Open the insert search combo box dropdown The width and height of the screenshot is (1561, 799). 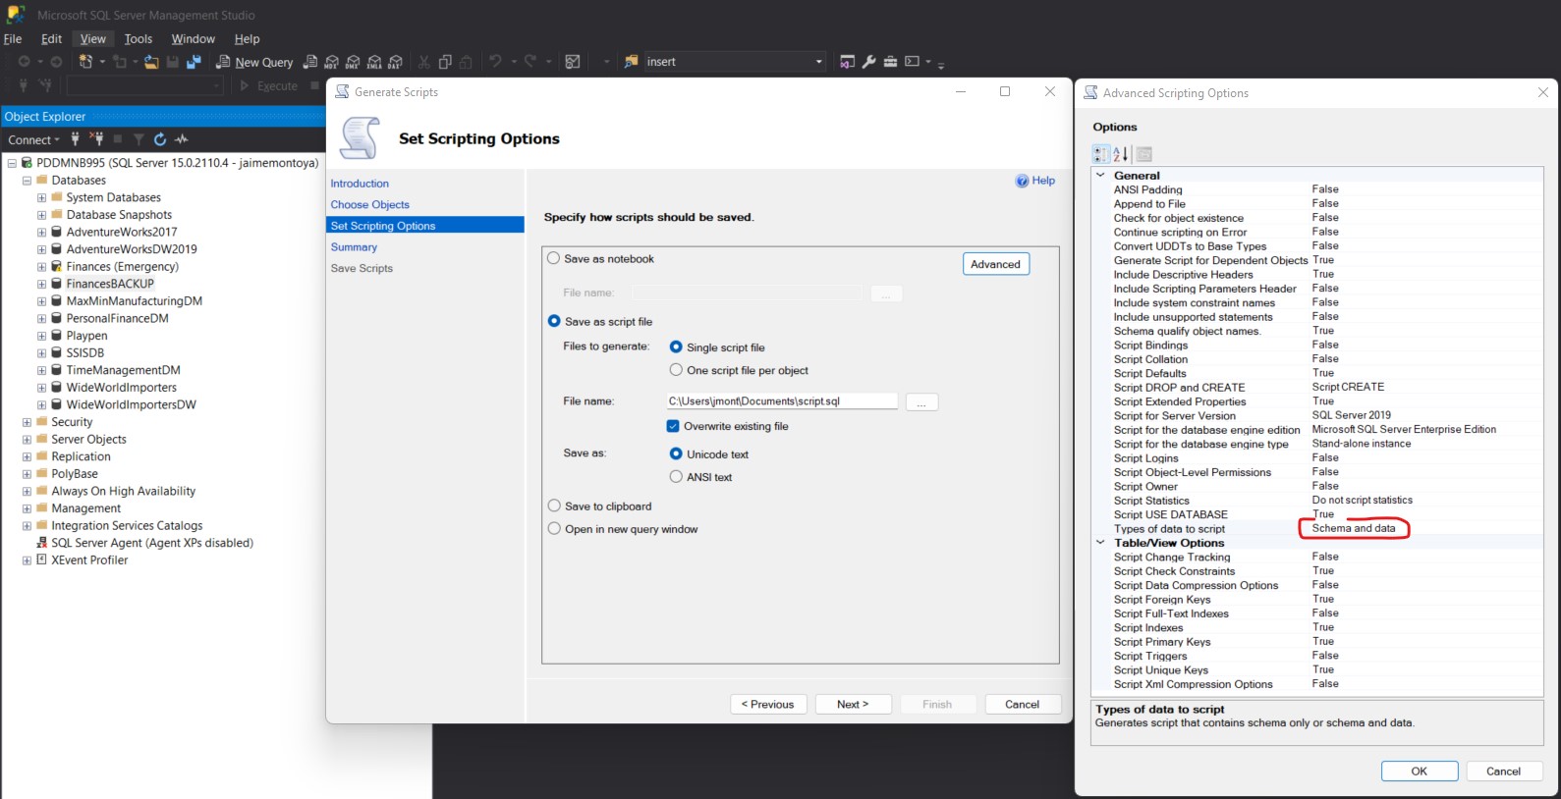[818, 62]
